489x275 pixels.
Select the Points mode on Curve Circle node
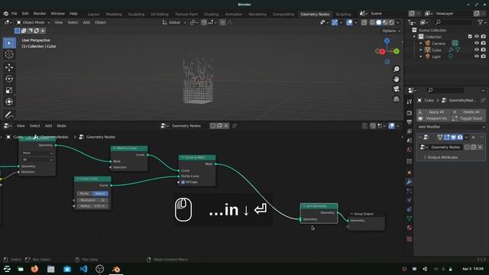point(85,193)
